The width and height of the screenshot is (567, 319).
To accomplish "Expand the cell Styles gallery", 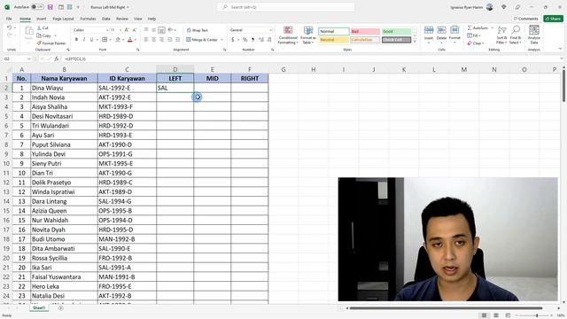I will click(x=415, y=42).
